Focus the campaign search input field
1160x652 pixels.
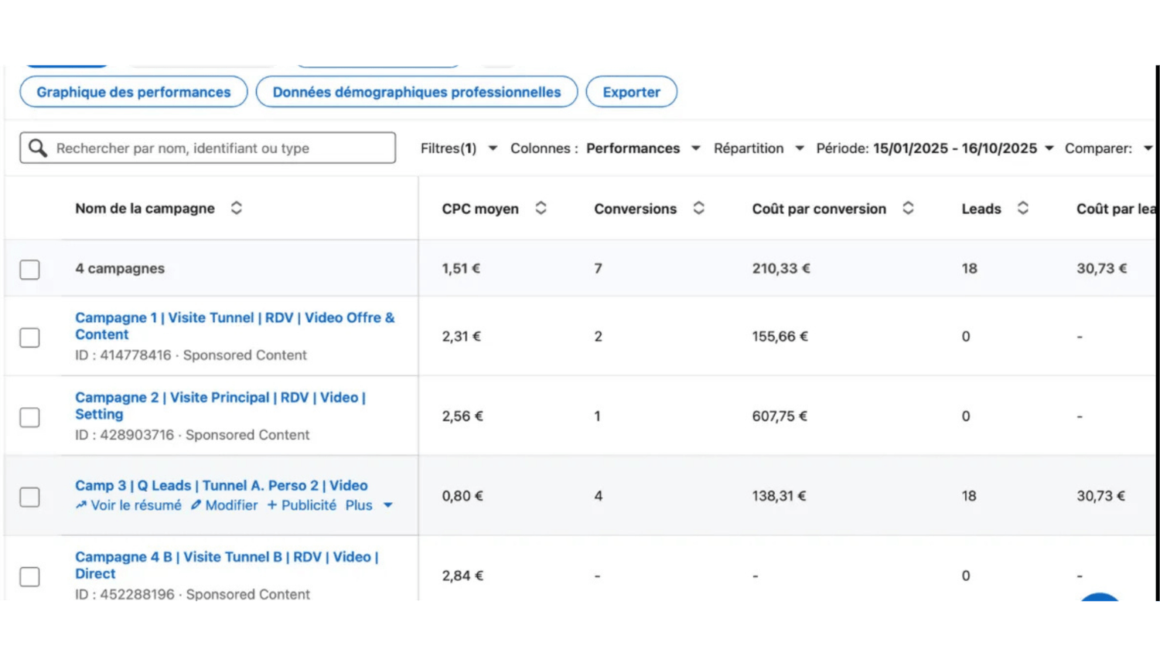[220, 148]
